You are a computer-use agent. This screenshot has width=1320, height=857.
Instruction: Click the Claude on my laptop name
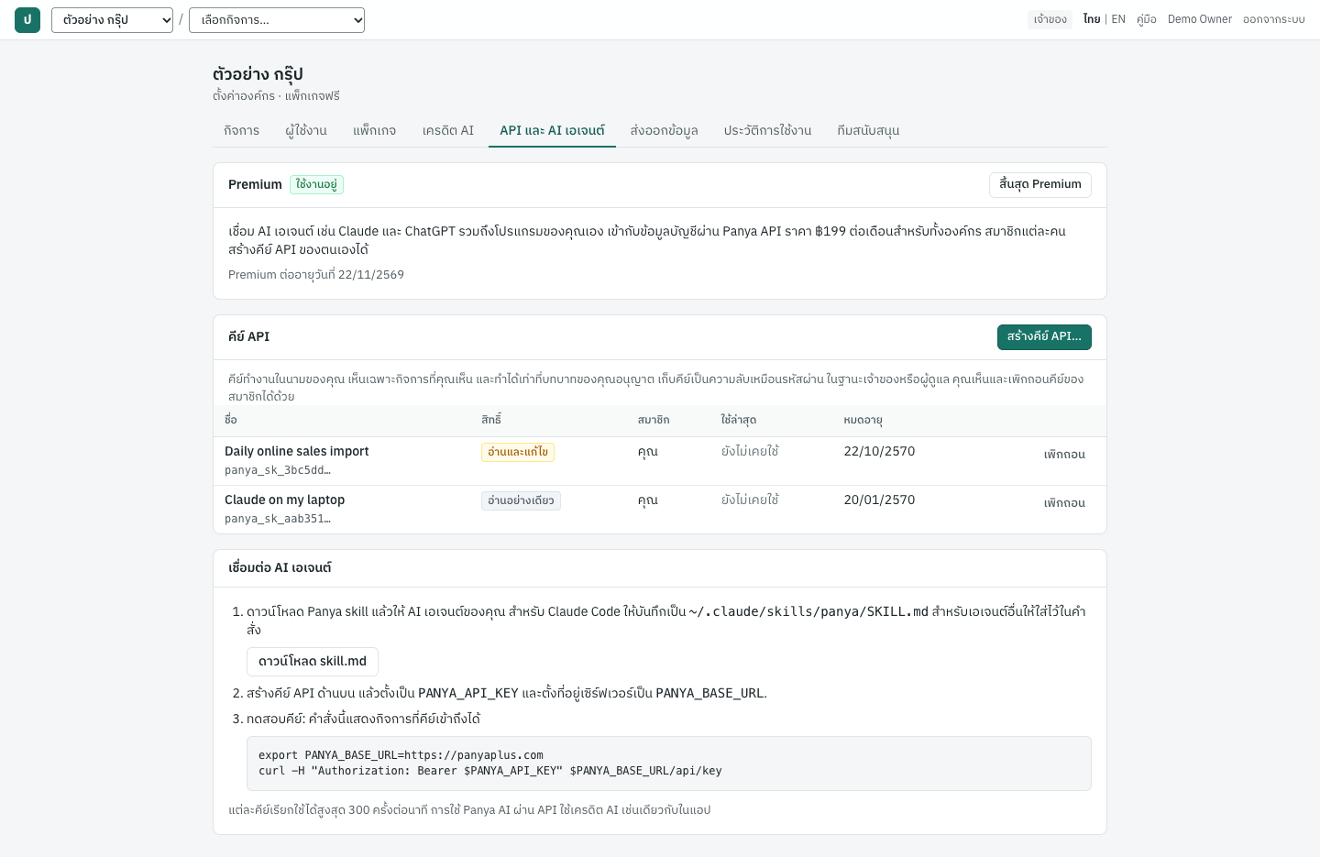coord(285,500)
